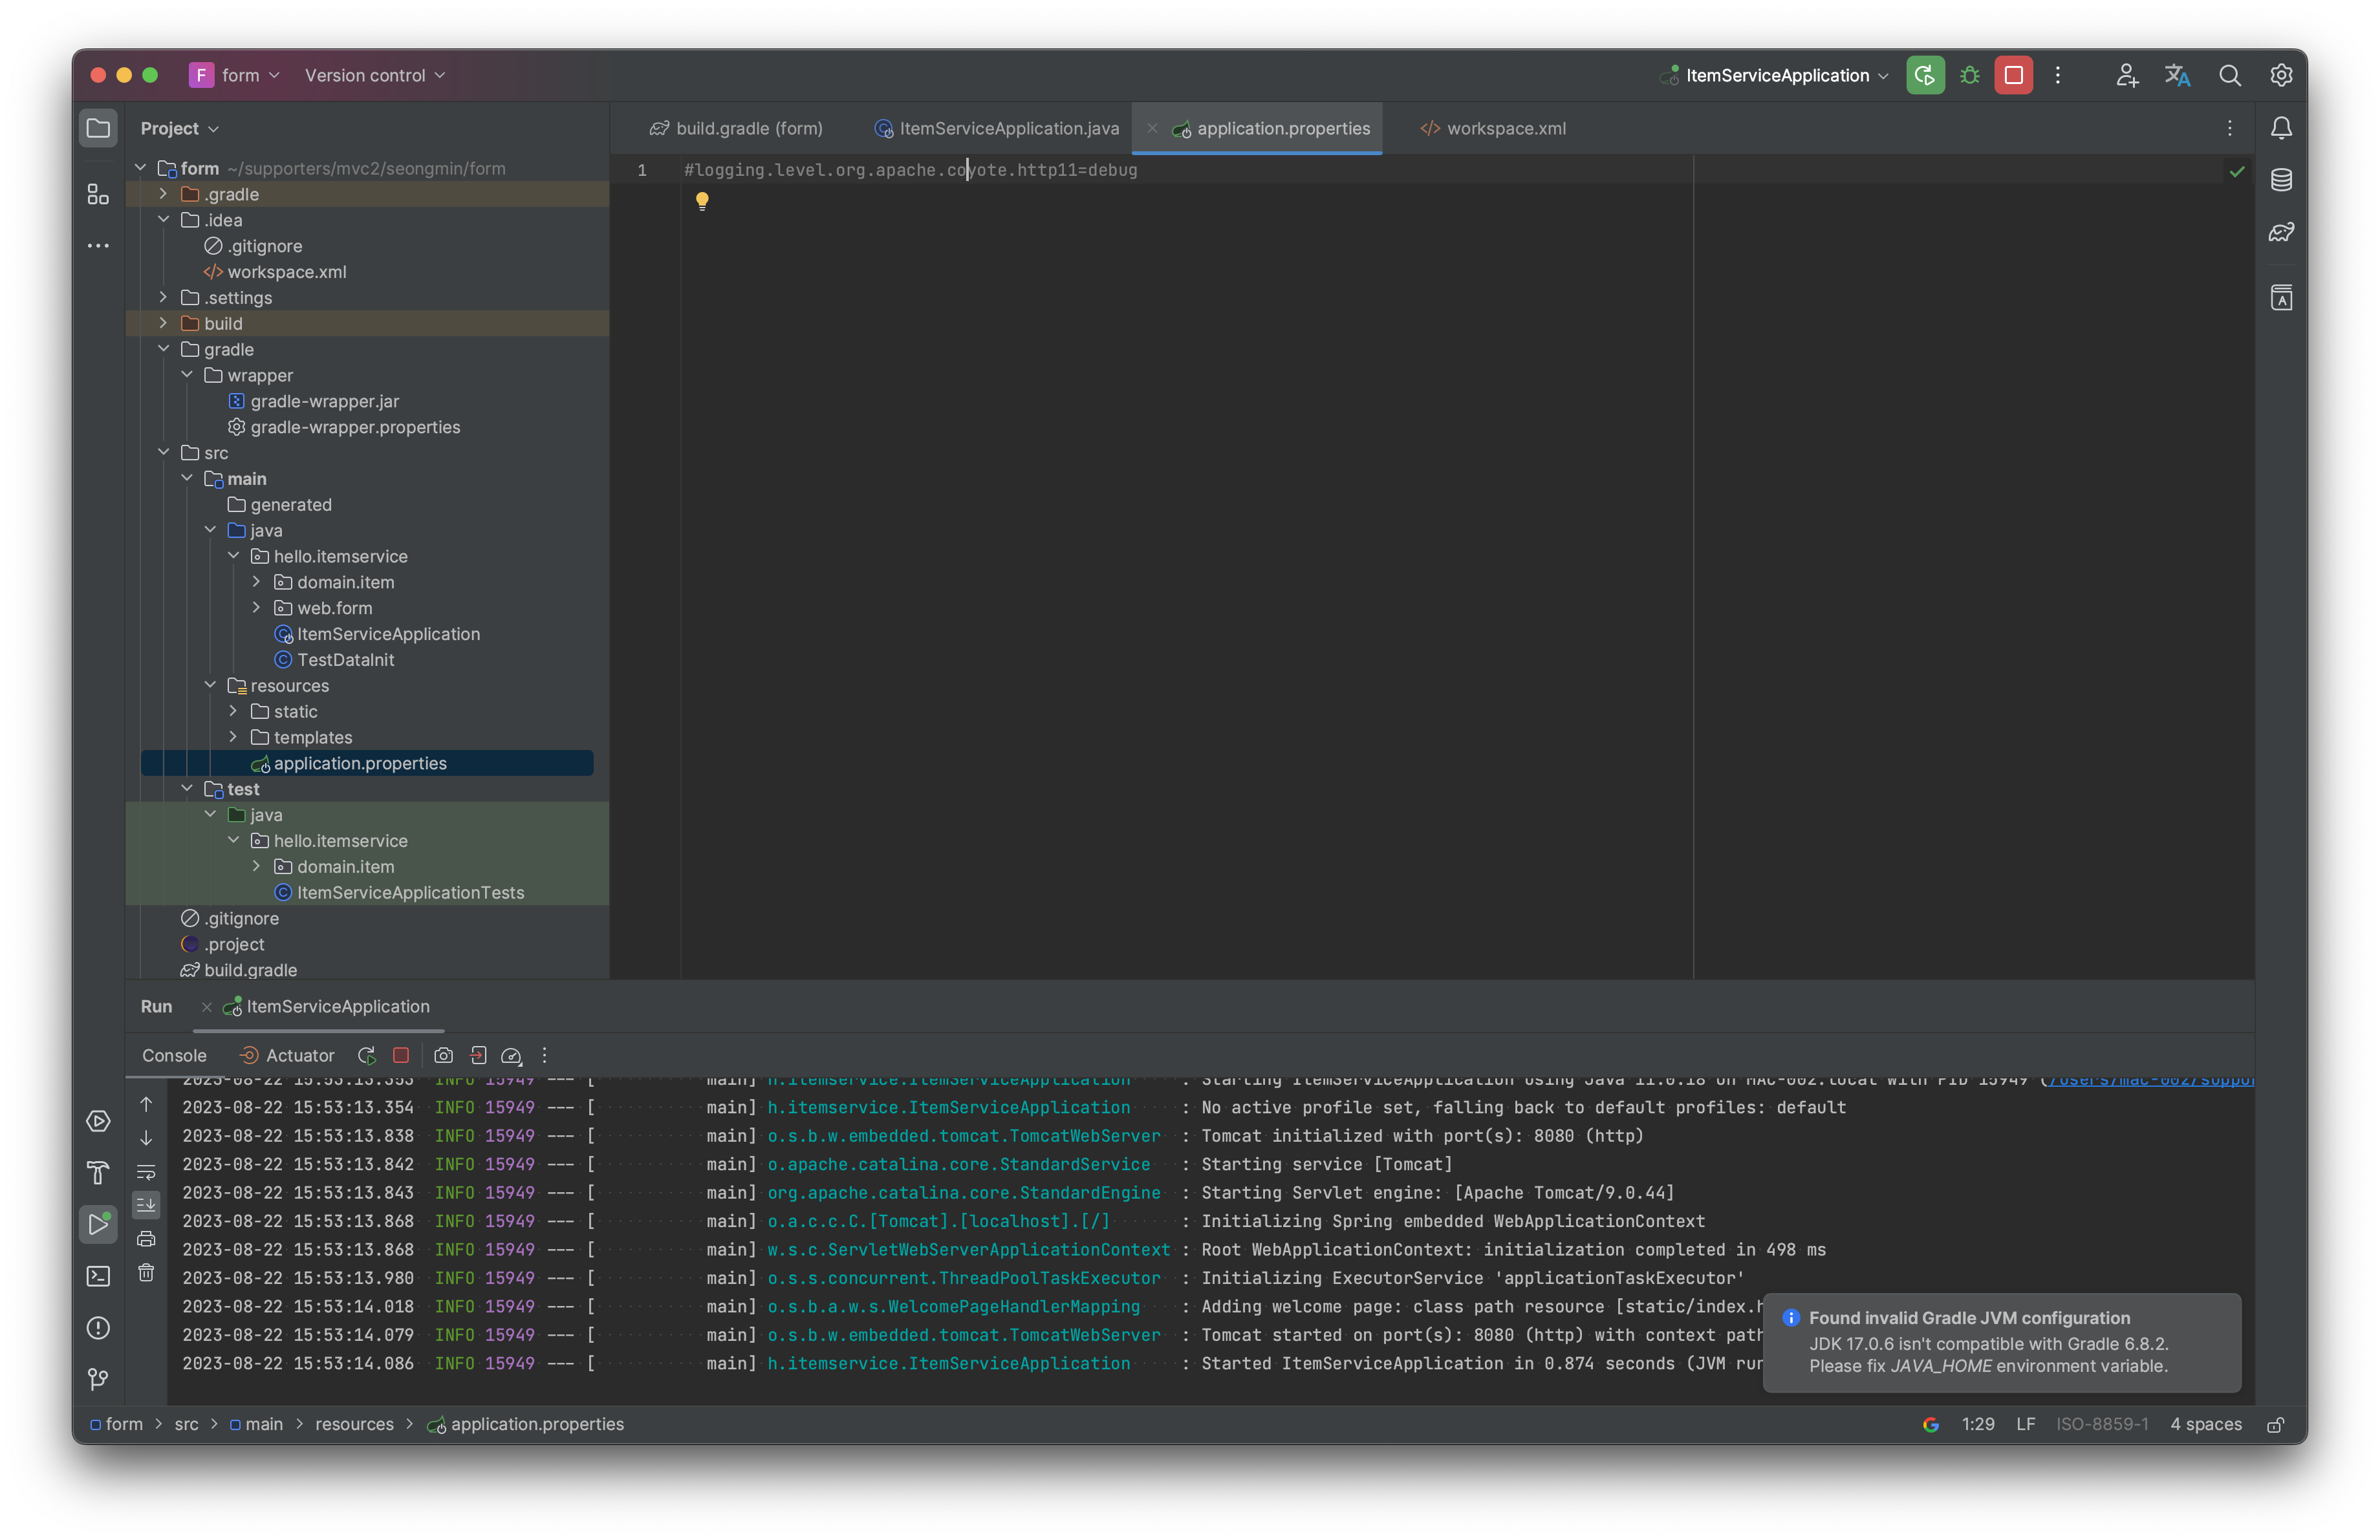The height and width of the screenshot is (1540, 2380).
Task: Stop the running application red button
Action: [2013, 75]
